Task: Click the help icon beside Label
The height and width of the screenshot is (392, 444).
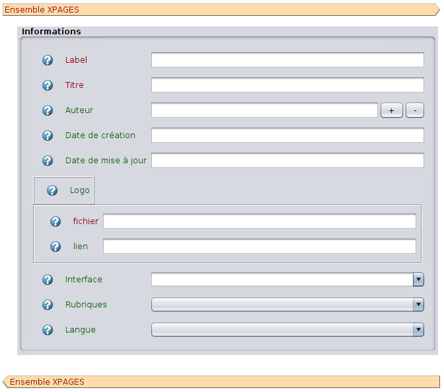Action: pos(48,60)
